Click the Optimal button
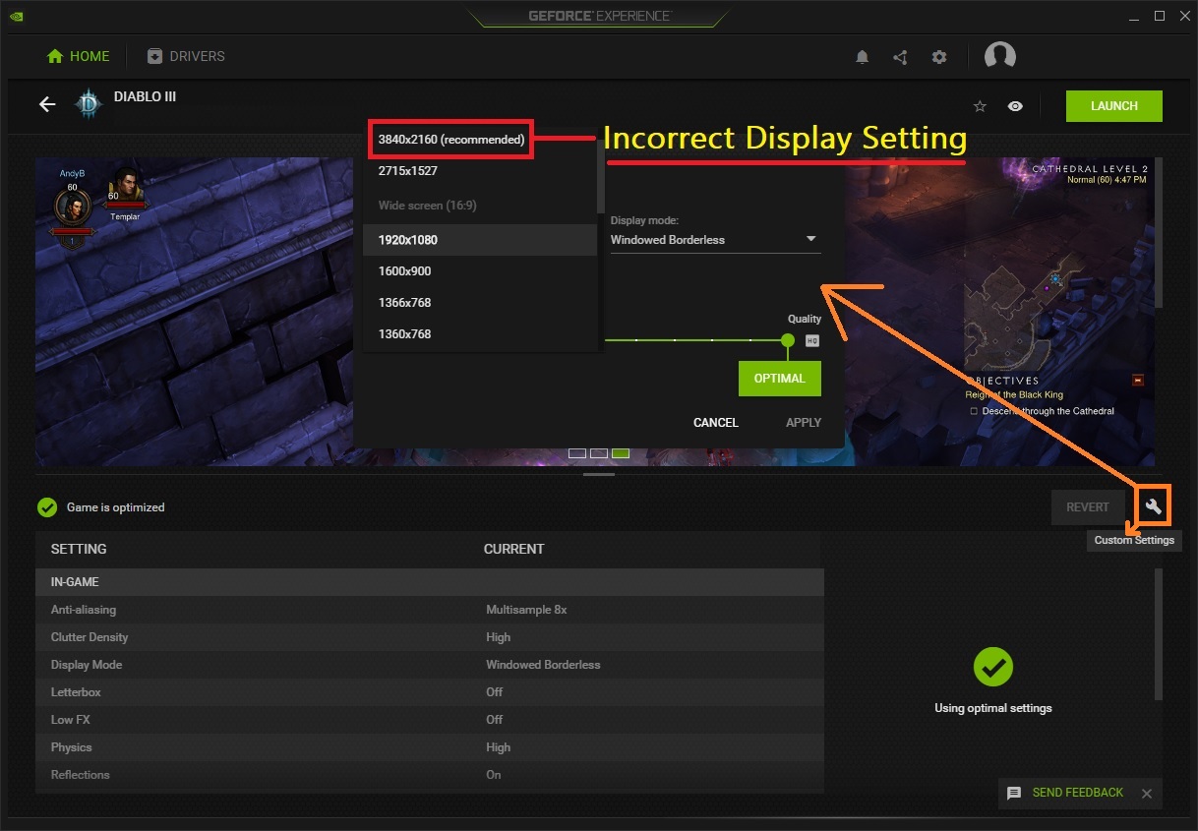The image size is (1198, 831). [780, 379]
